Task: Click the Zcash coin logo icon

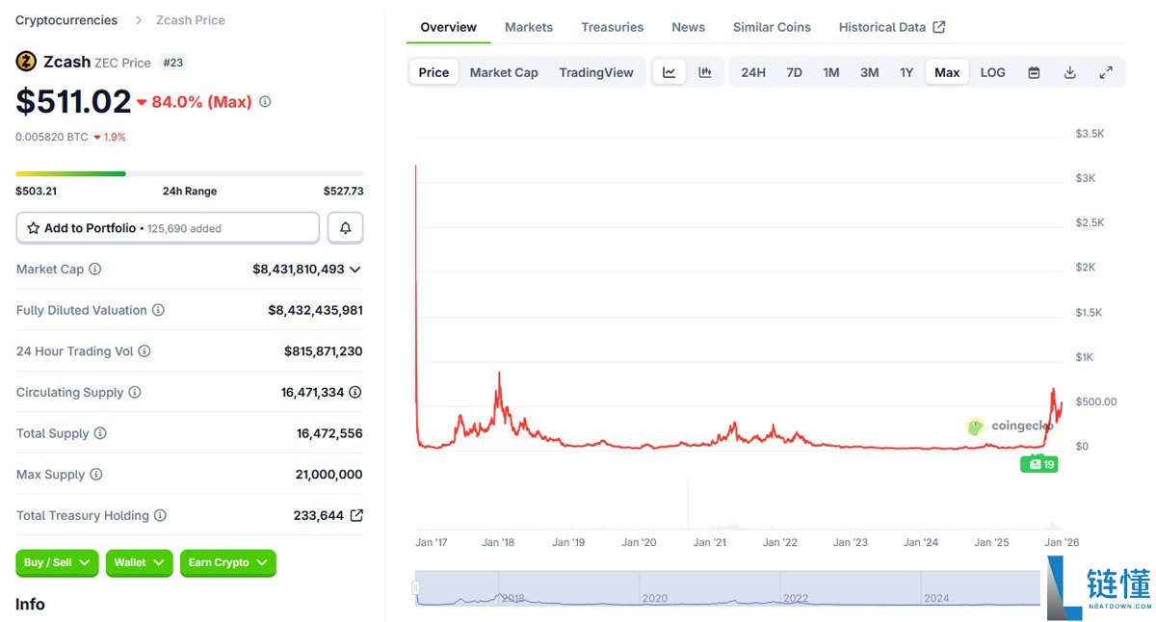Action: (26, 62)
